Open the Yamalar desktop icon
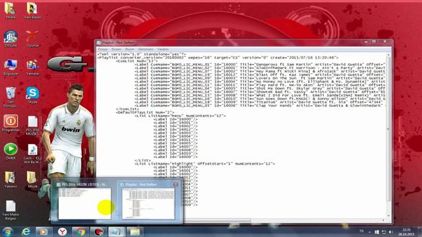 pyautogui.click(x=32, y=67)
